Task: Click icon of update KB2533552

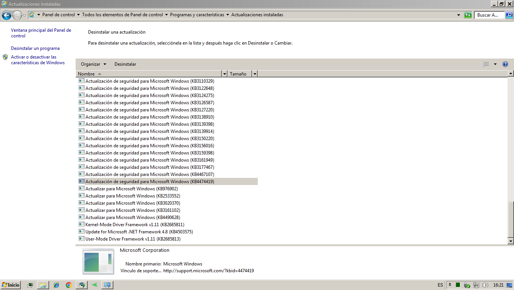Action: click(x=81, y=196)
